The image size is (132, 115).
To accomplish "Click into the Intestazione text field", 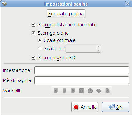I will point(82,70).
